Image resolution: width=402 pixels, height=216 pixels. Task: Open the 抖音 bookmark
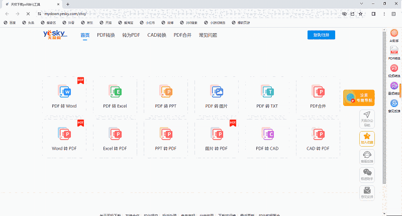68,23
